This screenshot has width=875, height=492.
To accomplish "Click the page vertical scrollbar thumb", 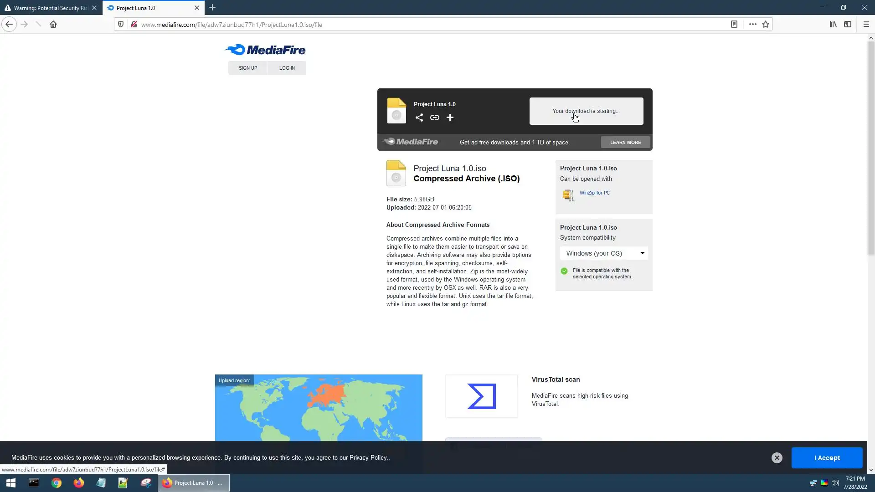I will [871, 148].
